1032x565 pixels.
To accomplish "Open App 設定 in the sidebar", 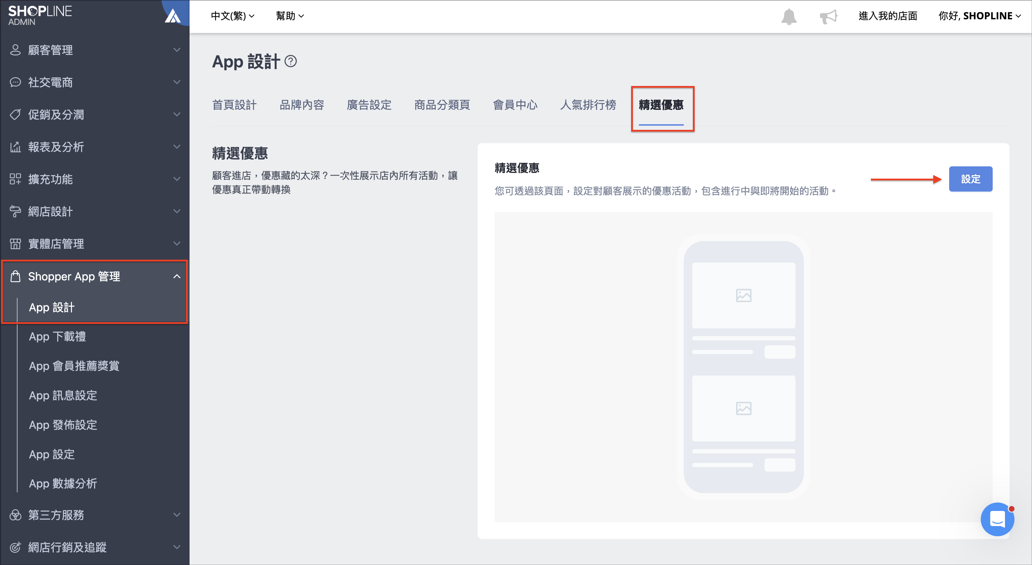I will pos(51,454).
